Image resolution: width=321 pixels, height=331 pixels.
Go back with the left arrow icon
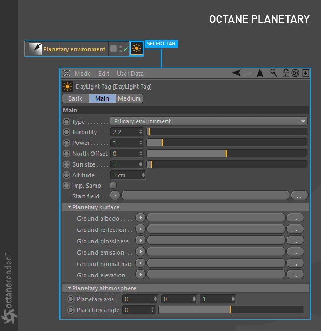237,73
